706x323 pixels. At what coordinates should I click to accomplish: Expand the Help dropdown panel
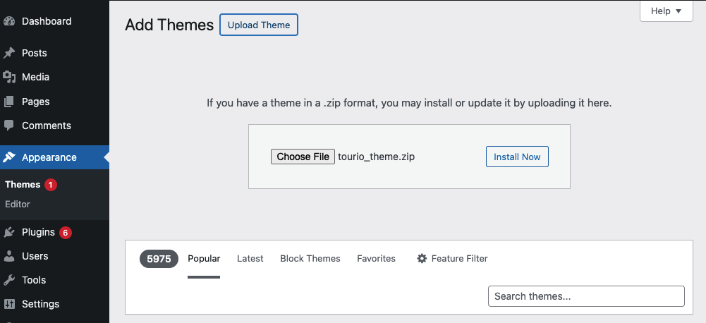[x=667, y=11]
